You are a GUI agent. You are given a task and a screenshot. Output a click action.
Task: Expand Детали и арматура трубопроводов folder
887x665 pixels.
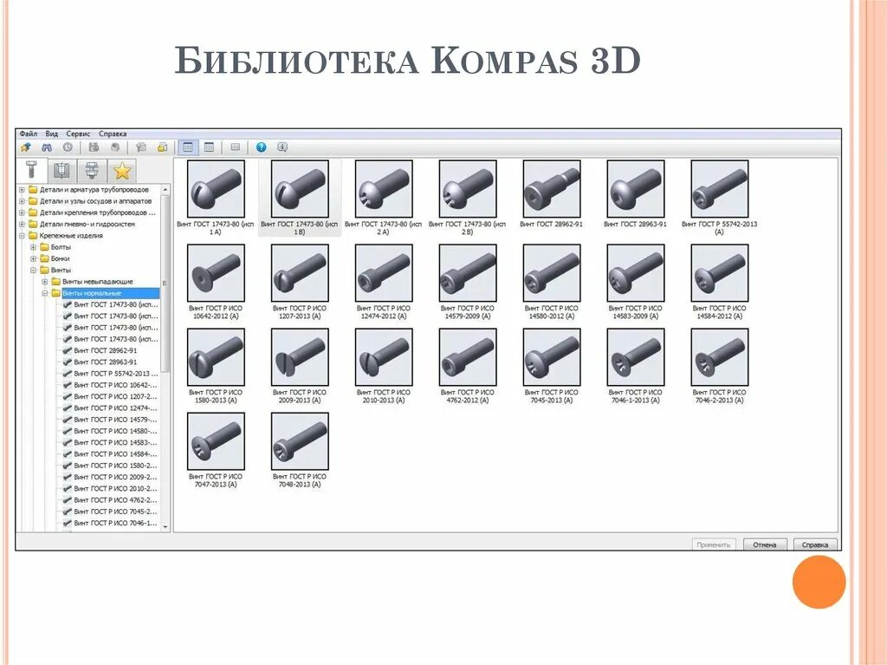tap(22, 190)
